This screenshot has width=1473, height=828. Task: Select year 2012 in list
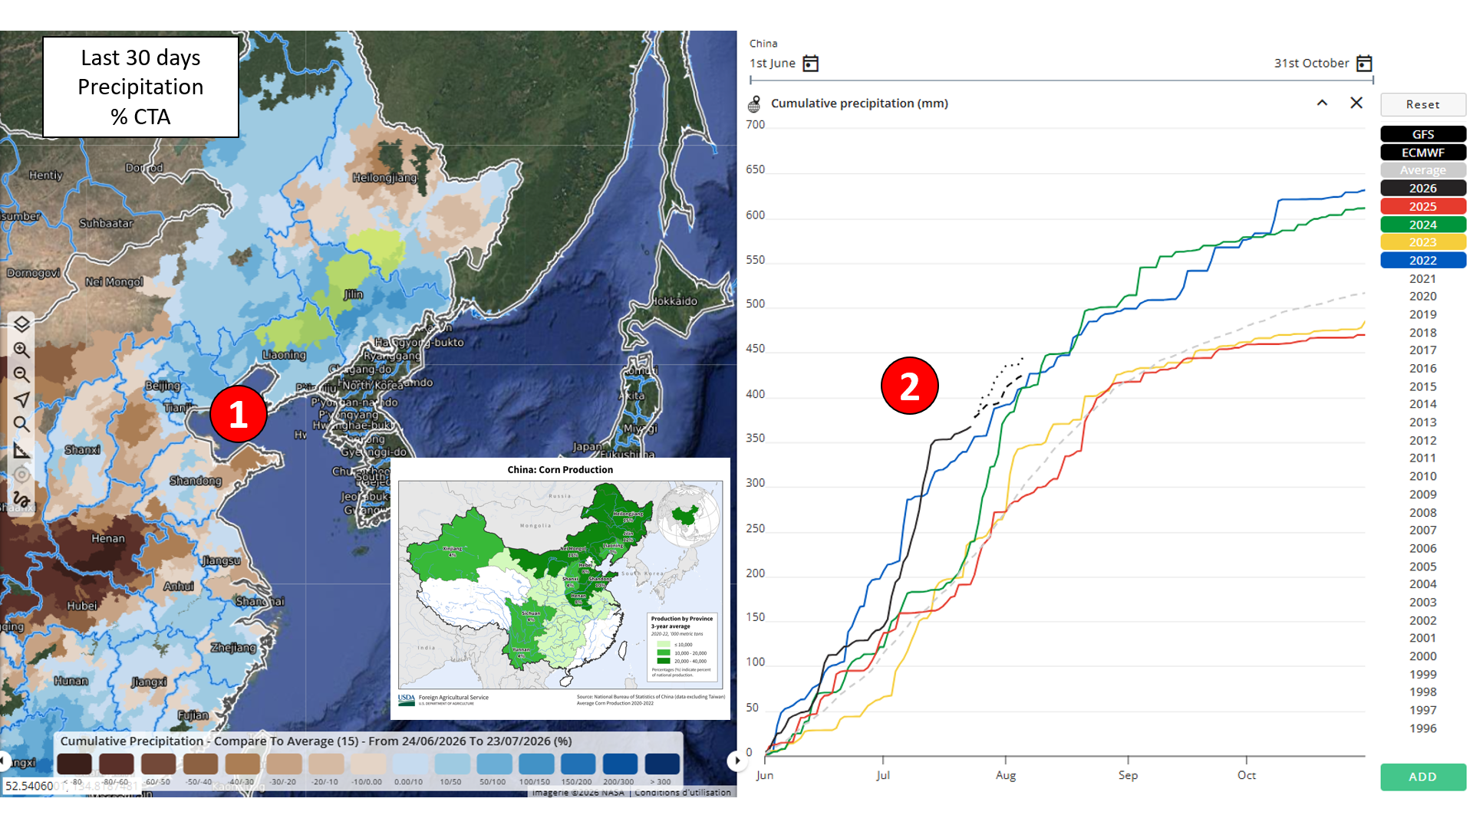pyautogui.click(x=1423, y=440)
